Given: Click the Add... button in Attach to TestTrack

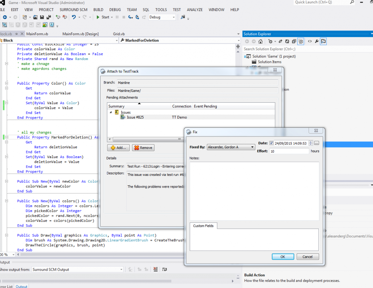Looking at the screenshot, I should point(118,148).
